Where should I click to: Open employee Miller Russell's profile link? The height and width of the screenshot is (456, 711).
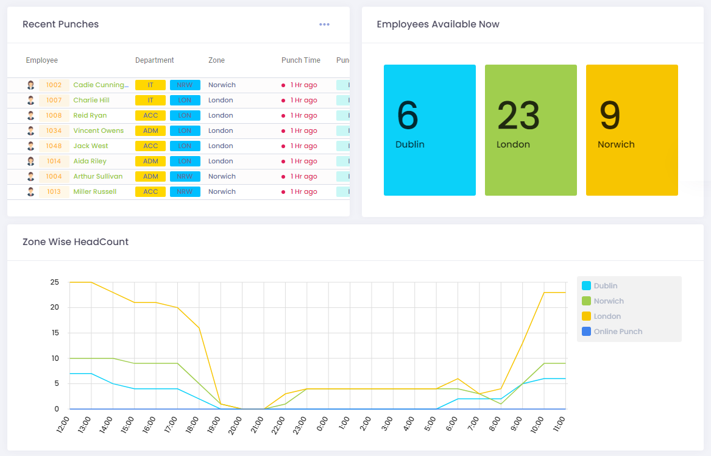[x=95, y=191]
